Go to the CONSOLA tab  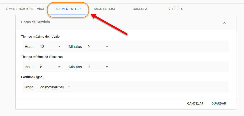coord(140,9)
